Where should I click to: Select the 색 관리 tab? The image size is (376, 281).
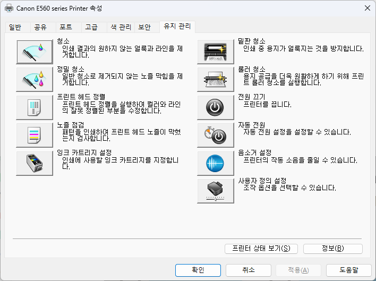coord(121,27)
